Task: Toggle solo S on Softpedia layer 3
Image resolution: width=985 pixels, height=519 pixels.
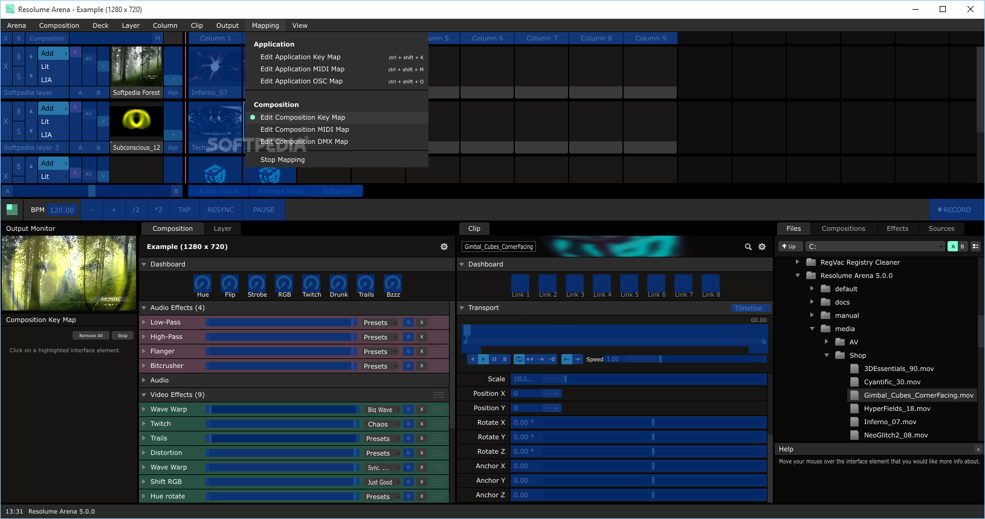Action: [x=19, y=132]
